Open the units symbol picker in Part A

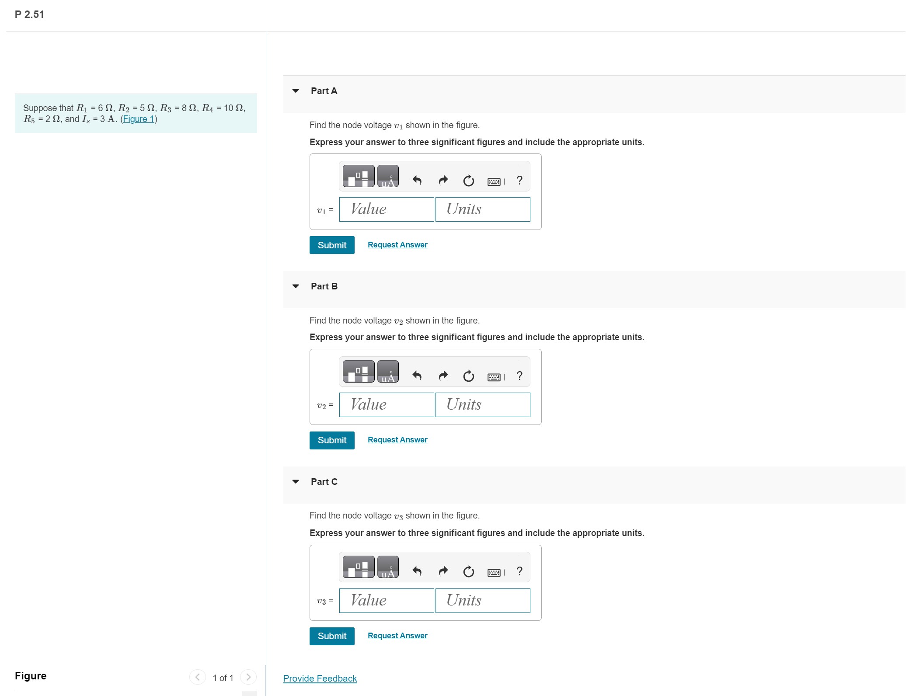pos(388,176)
